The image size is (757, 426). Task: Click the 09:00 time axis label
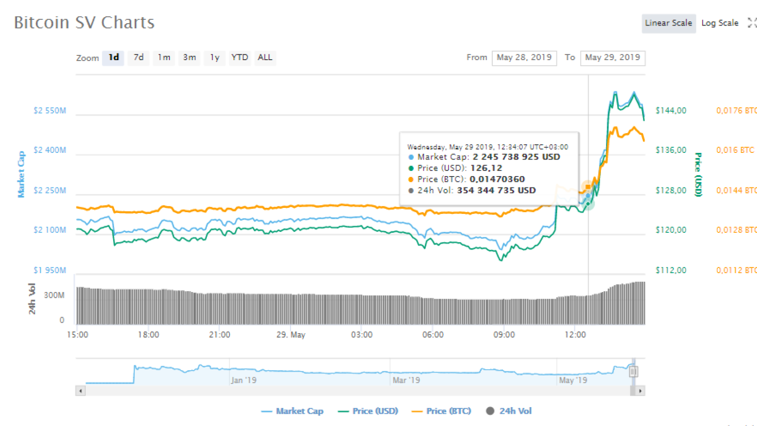[x=504, y=335]
